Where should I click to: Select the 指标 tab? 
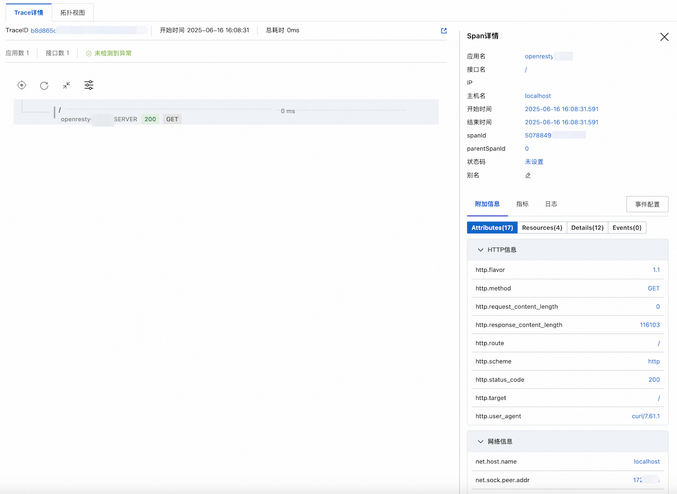pos(522,204)
